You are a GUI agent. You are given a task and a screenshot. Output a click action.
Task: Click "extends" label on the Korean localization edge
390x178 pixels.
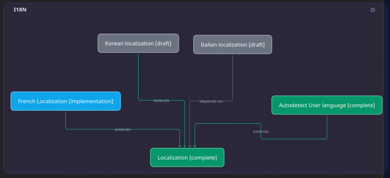(x=161, y=101)
